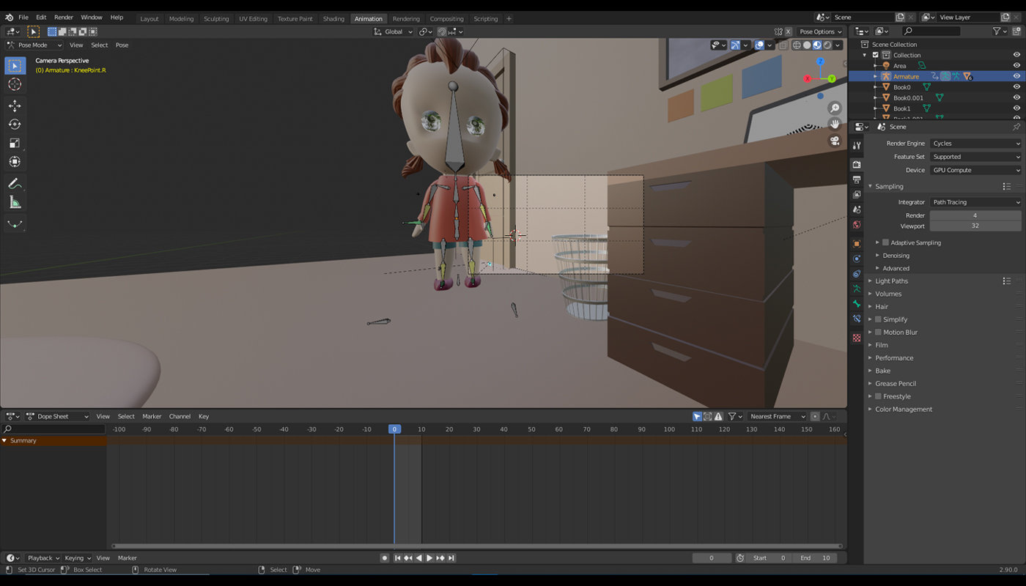Select the Rotate tool
Screen dimensions: 1026x586
(15, 125)
